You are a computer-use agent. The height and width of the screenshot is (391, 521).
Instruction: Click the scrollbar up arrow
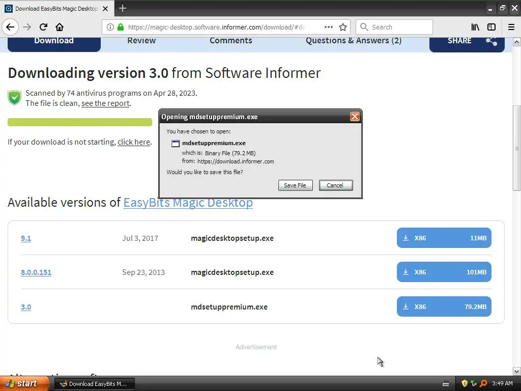516,42
